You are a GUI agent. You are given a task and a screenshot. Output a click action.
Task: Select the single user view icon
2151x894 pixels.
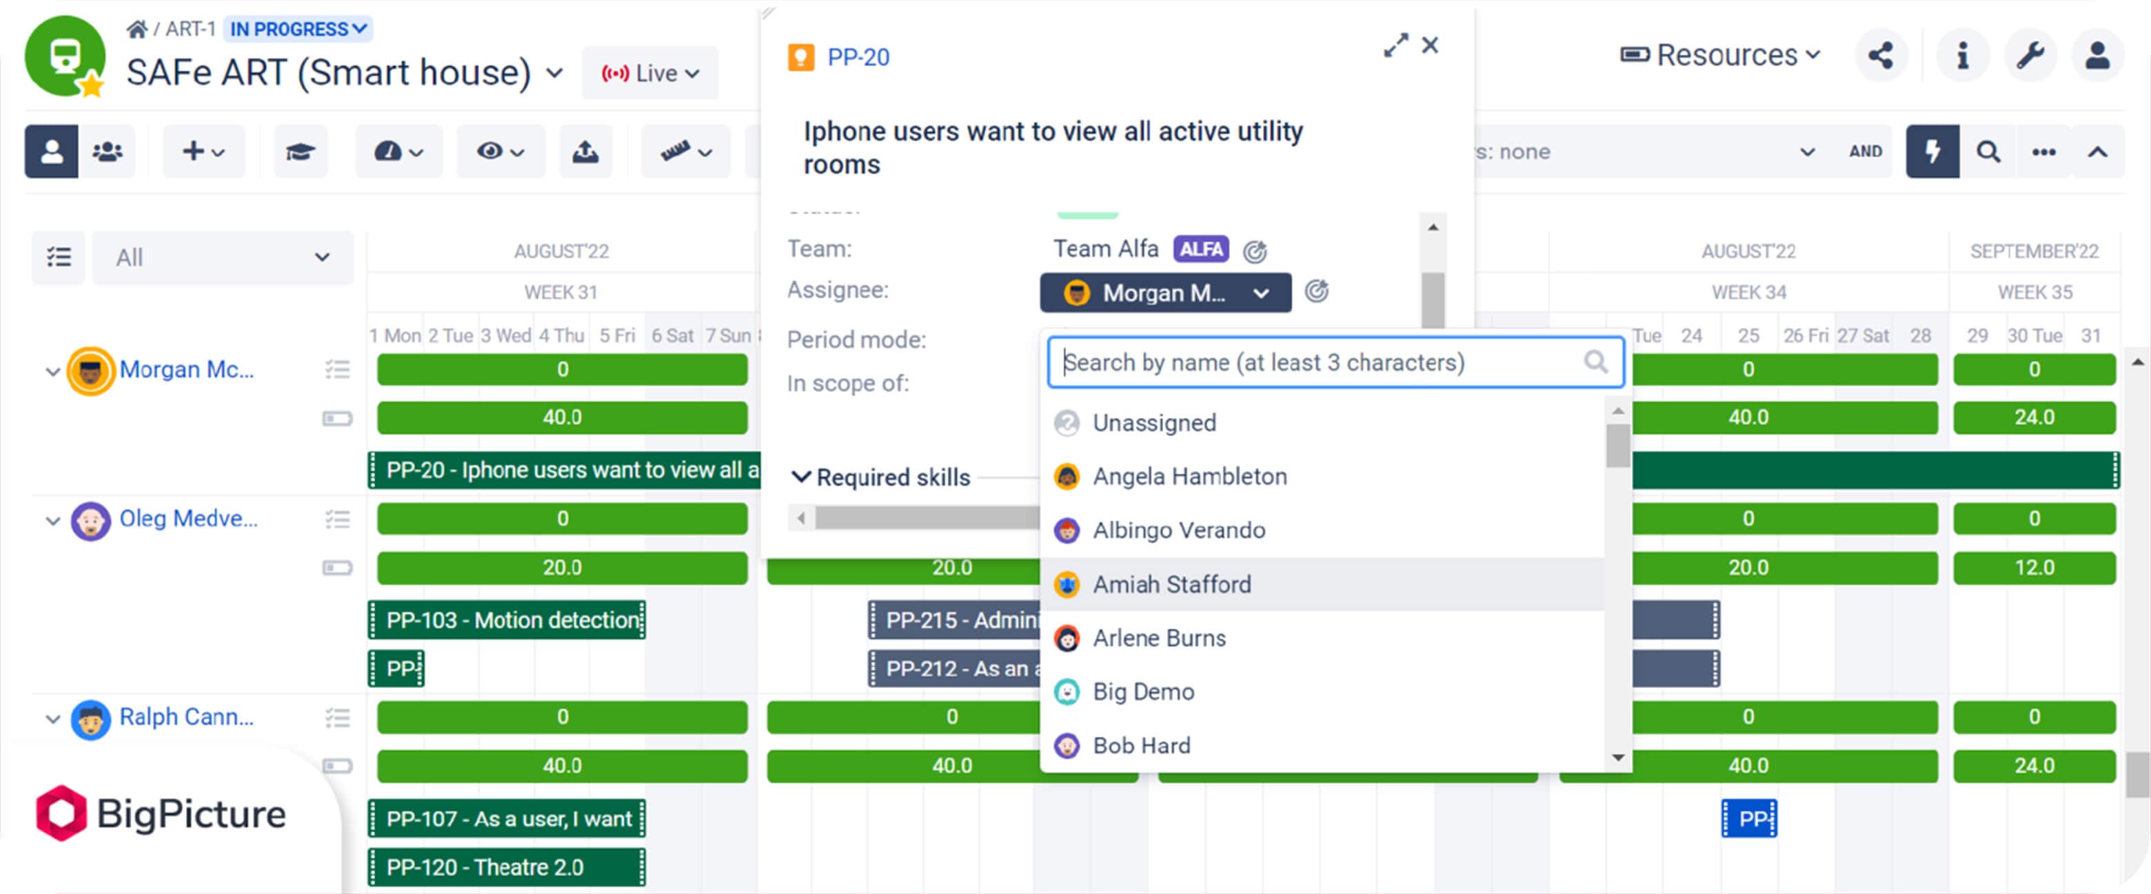point(52,152)
